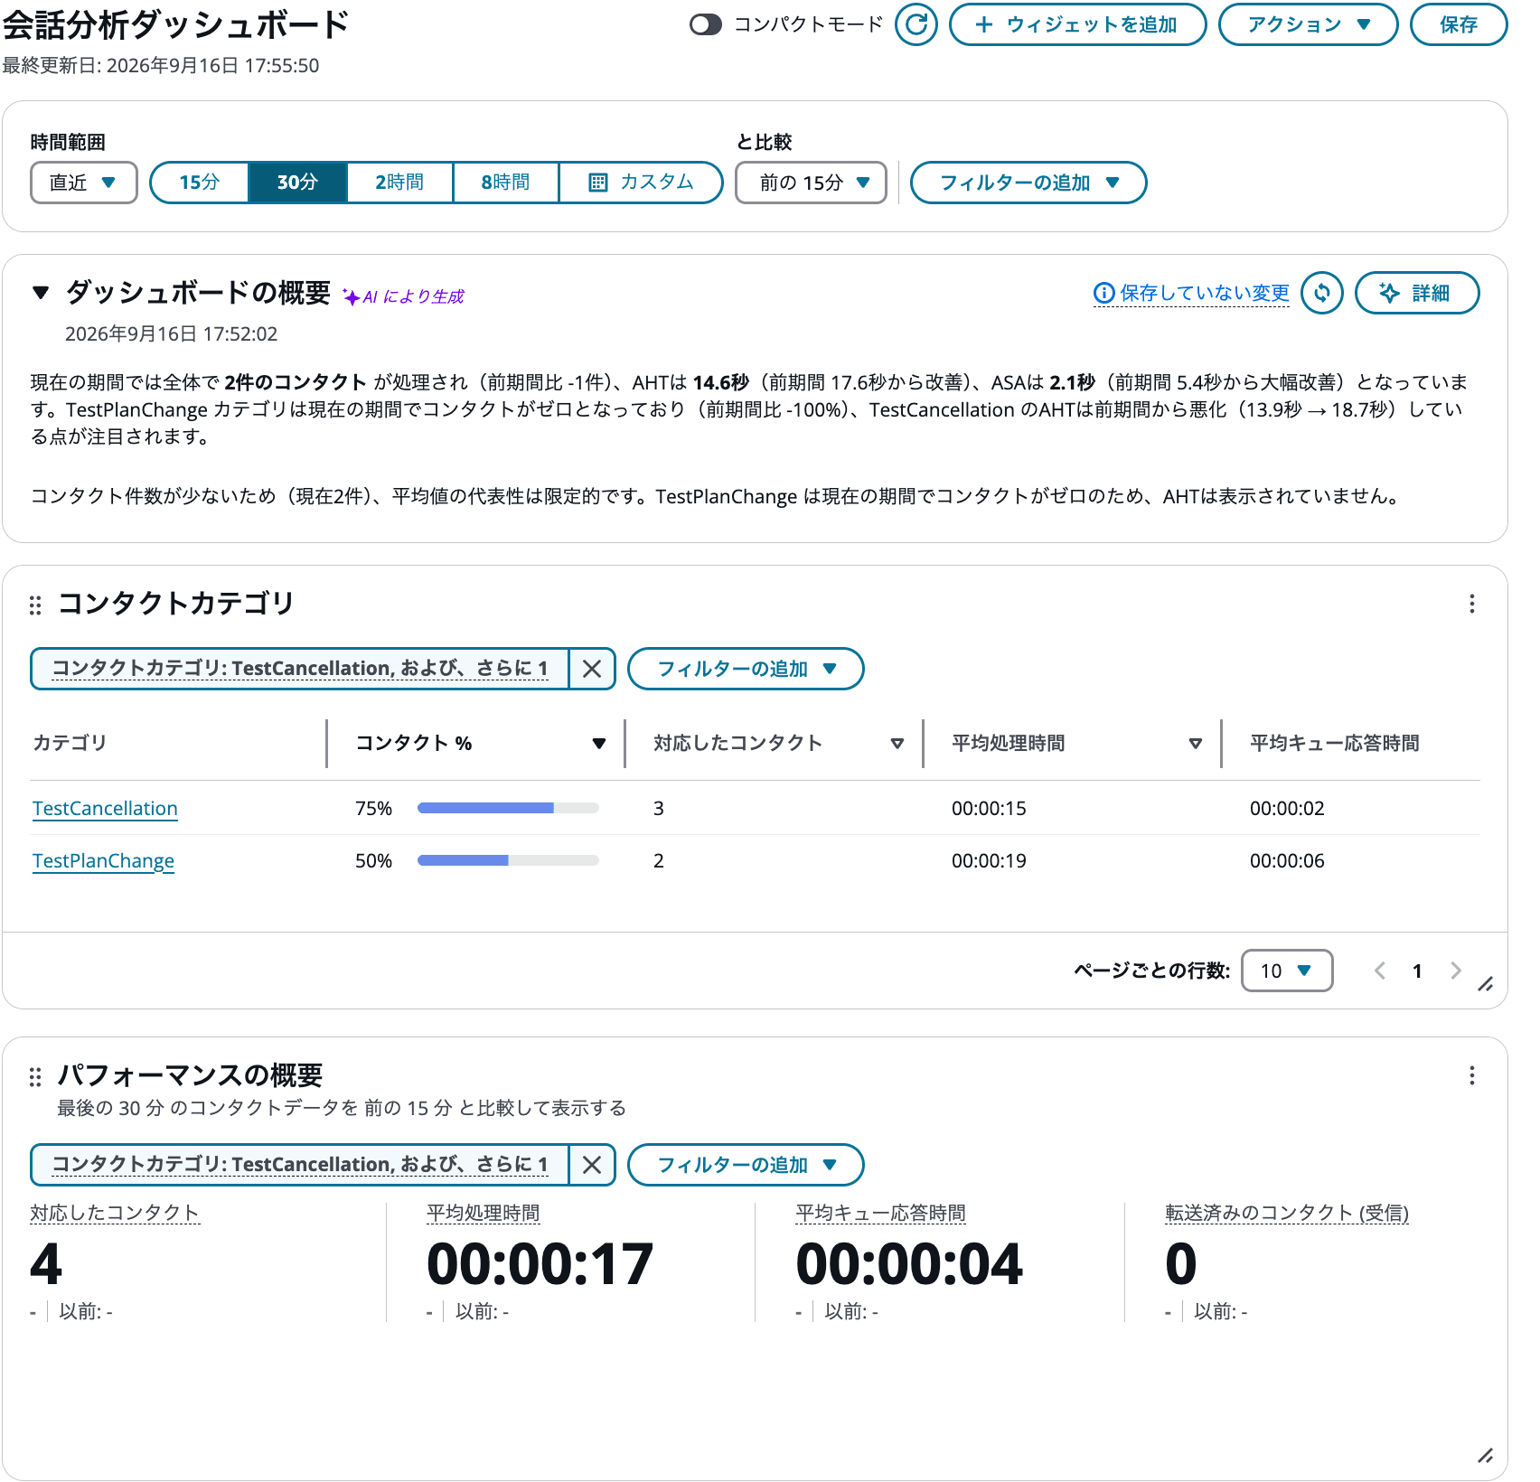The image size is (1540, 1482).
Task: Click the 00:00:04 queue answer value
Action: click(x=909, y=1263)
